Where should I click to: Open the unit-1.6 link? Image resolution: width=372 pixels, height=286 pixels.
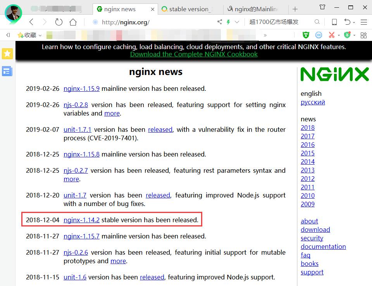75,277
